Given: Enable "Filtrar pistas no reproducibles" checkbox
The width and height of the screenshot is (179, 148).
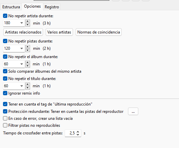Looking at the screenshot, I should tap(5, 125).
